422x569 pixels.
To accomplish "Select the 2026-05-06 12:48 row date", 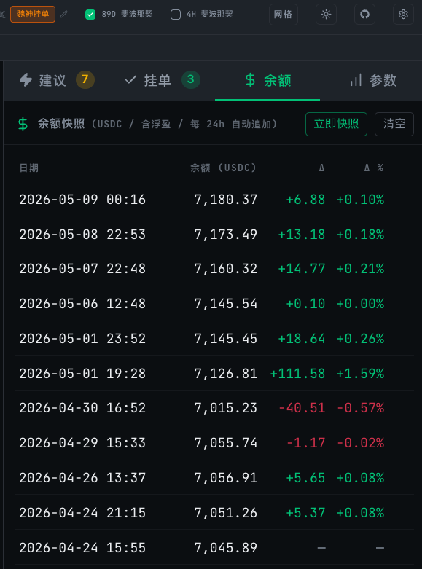I will [x=82, y=304].
